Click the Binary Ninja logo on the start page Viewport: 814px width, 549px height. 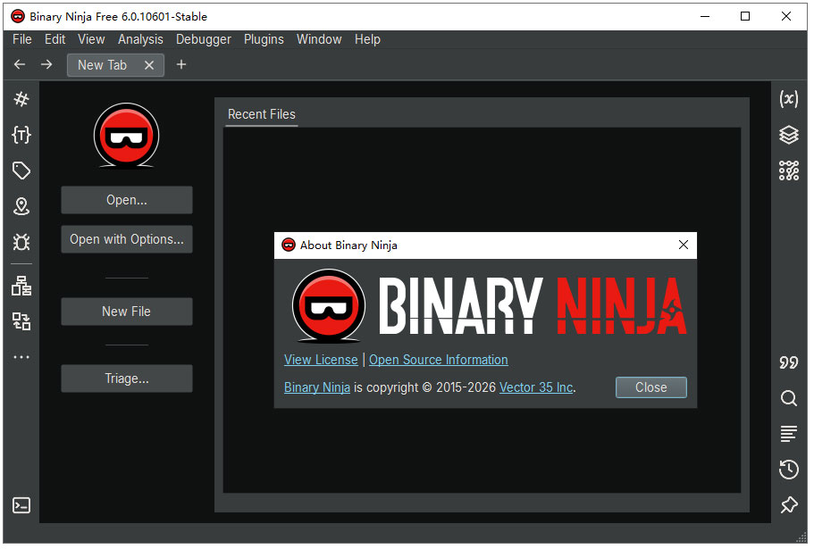[x=127, y=136]
